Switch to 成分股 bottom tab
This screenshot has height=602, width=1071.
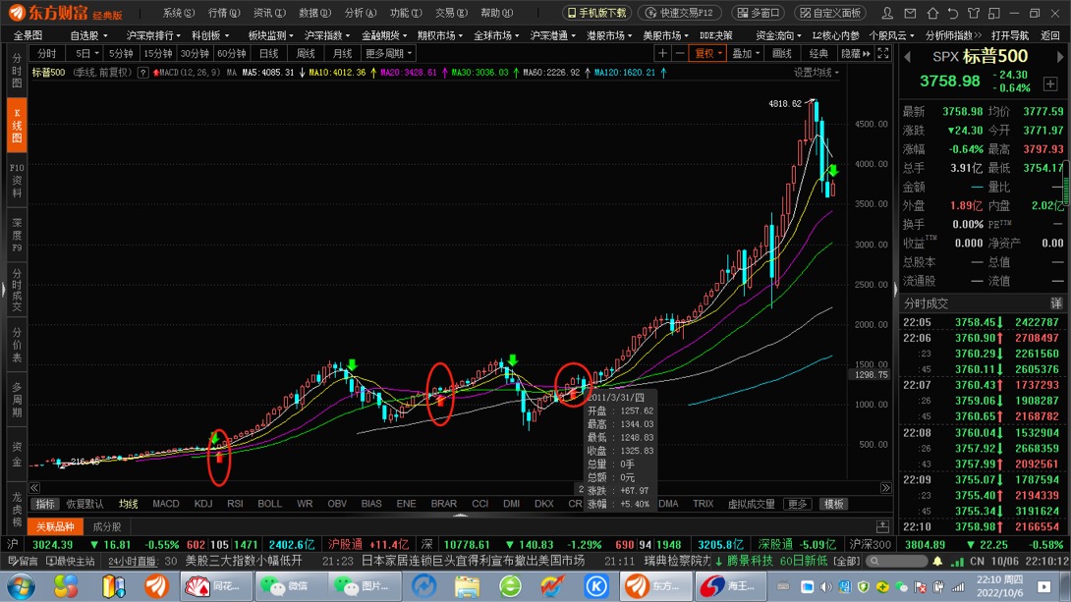[106, 527]
